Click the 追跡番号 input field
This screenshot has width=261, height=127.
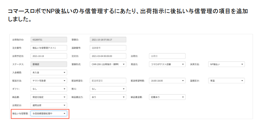(108, 48)
